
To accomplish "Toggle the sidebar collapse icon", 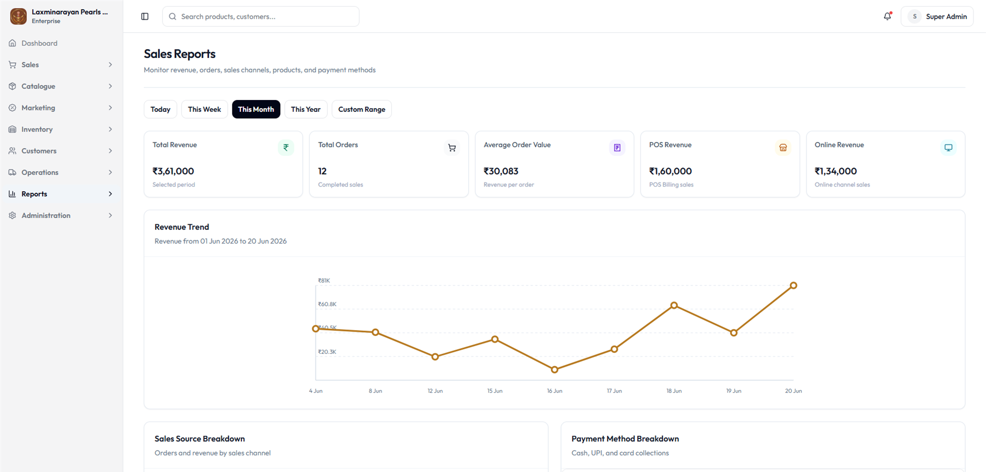I will tap(145, 17).
